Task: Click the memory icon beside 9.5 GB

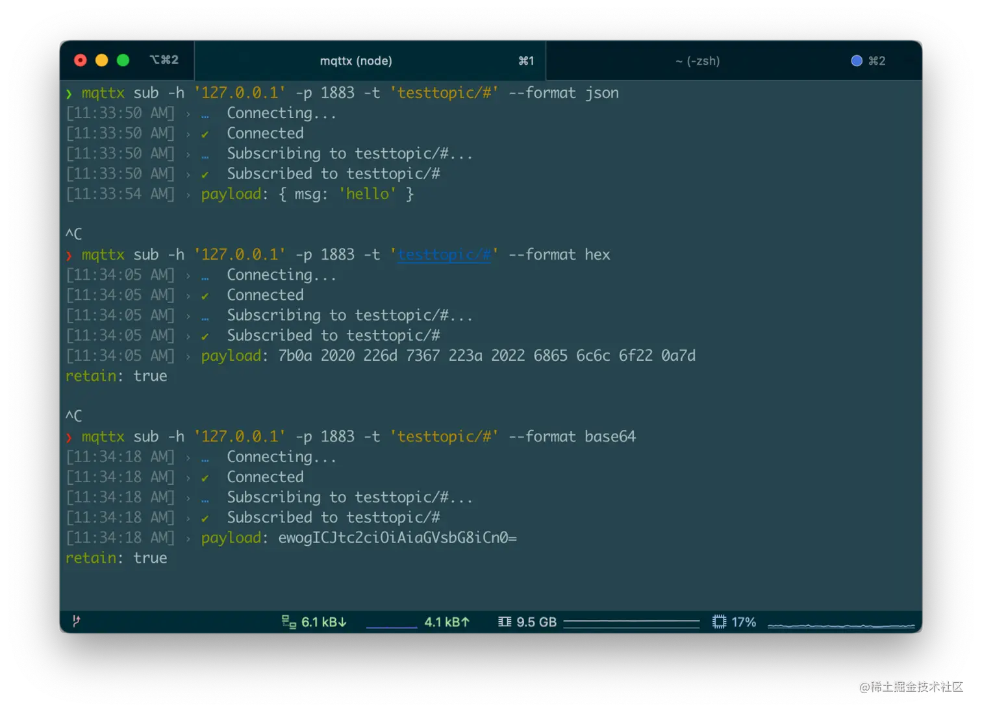Action: click(x=505, y=622)
